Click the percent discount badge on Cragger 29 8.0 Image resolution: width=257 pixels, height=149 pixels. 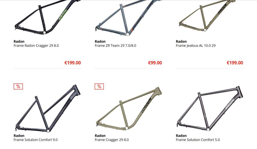[99, 87]
